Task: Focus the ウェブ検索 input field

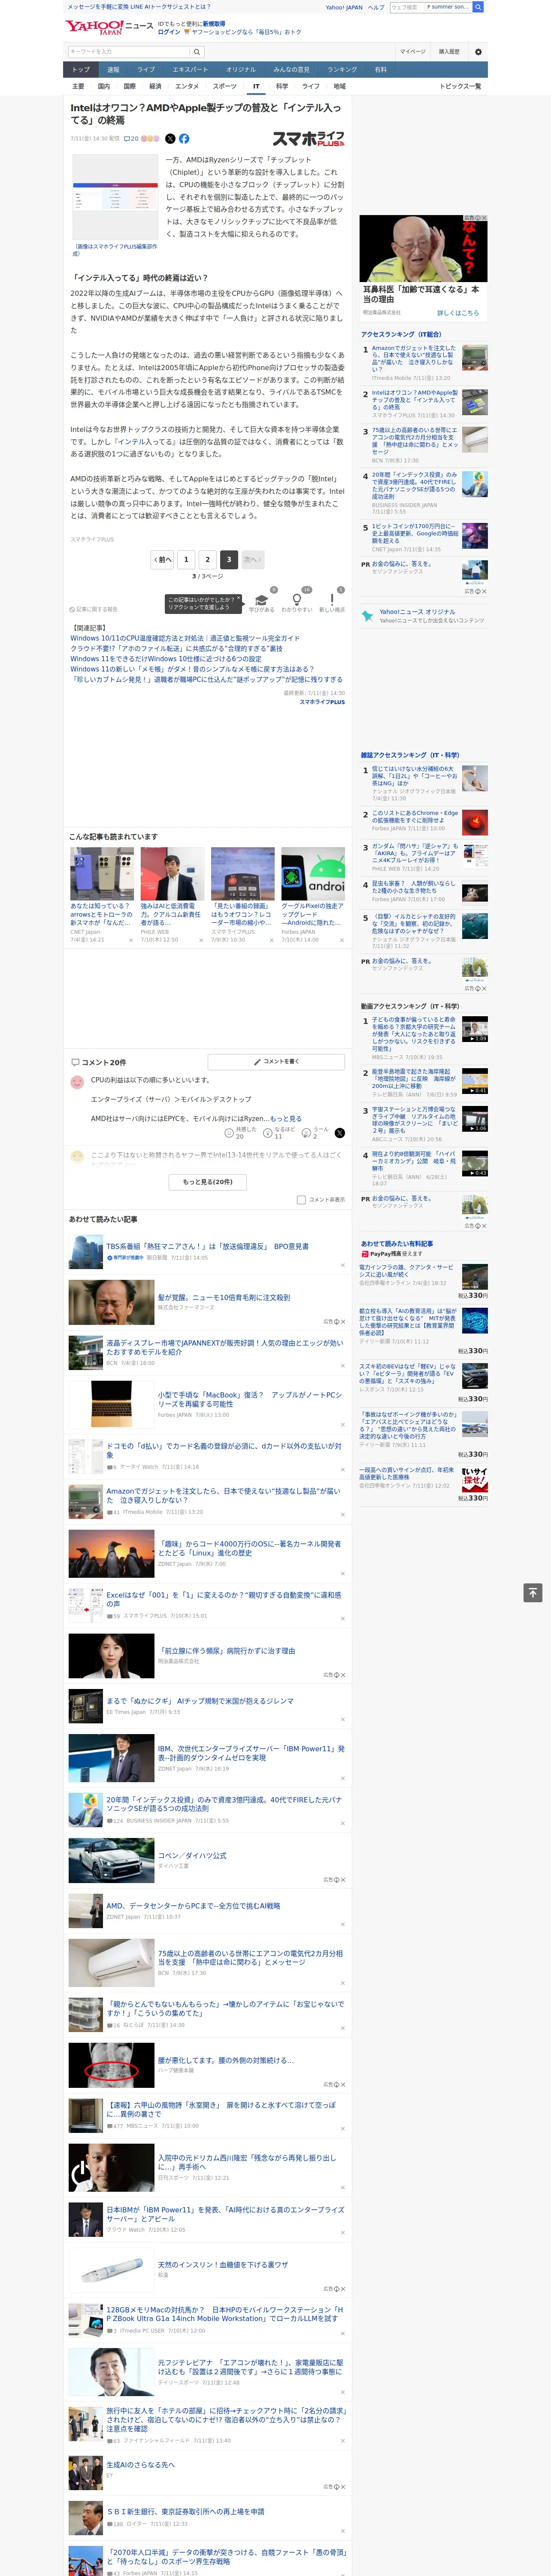Action: pos(406,7)
